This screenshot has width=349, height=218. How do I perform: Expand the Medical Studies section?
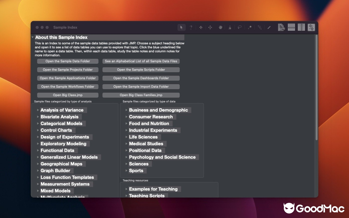[126, 144]
